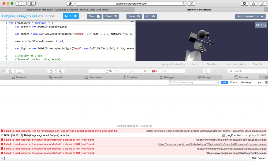Dock inspector to side of window
This screenshot has width=268, height=161.
click(x=19, y=71)
